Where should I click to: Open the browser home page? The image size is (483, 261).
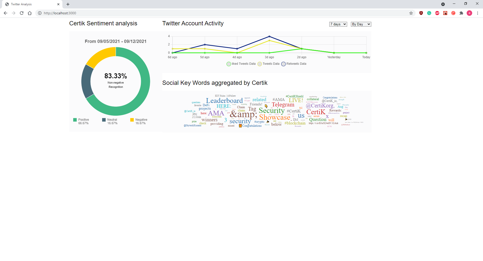[x=30, y=13]
